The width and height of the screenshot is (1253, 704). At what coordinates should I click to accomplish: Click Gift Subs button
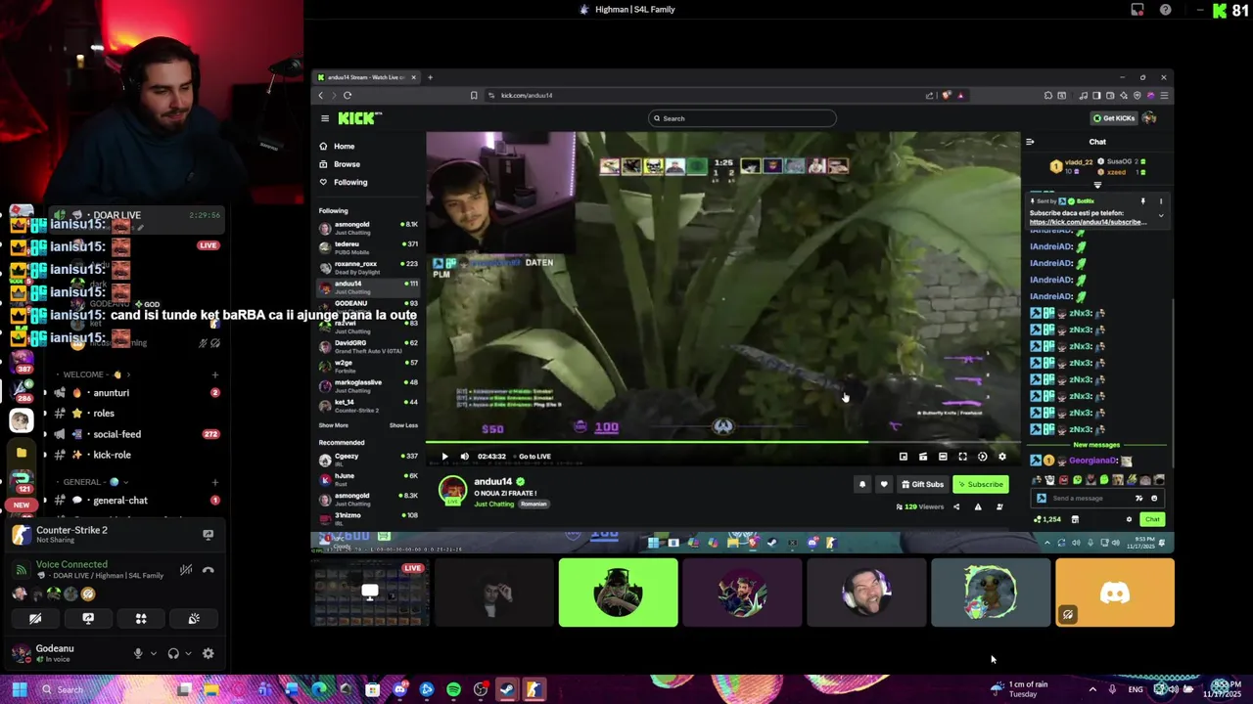click(x=923, y=484)
